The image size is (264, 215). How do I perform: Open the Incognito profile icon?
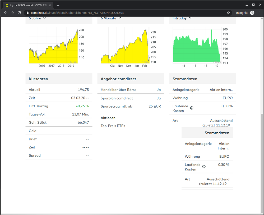(x=252, y=13)
